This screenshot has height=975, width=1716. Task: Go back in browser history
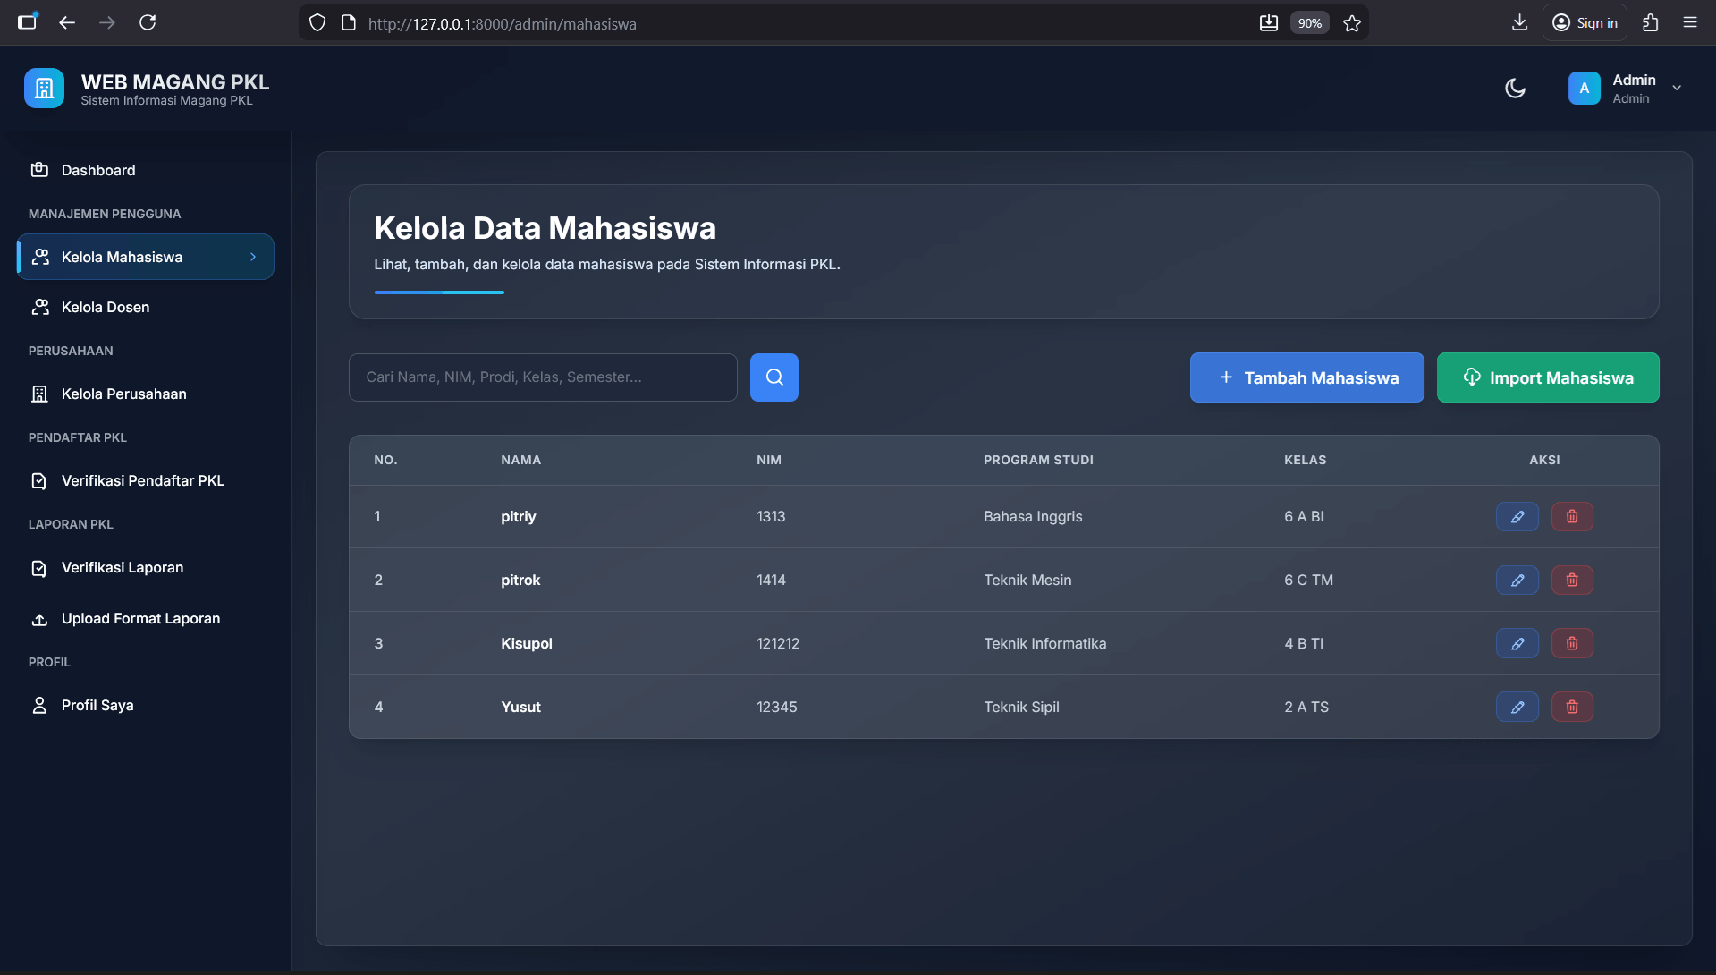point(67,23)
